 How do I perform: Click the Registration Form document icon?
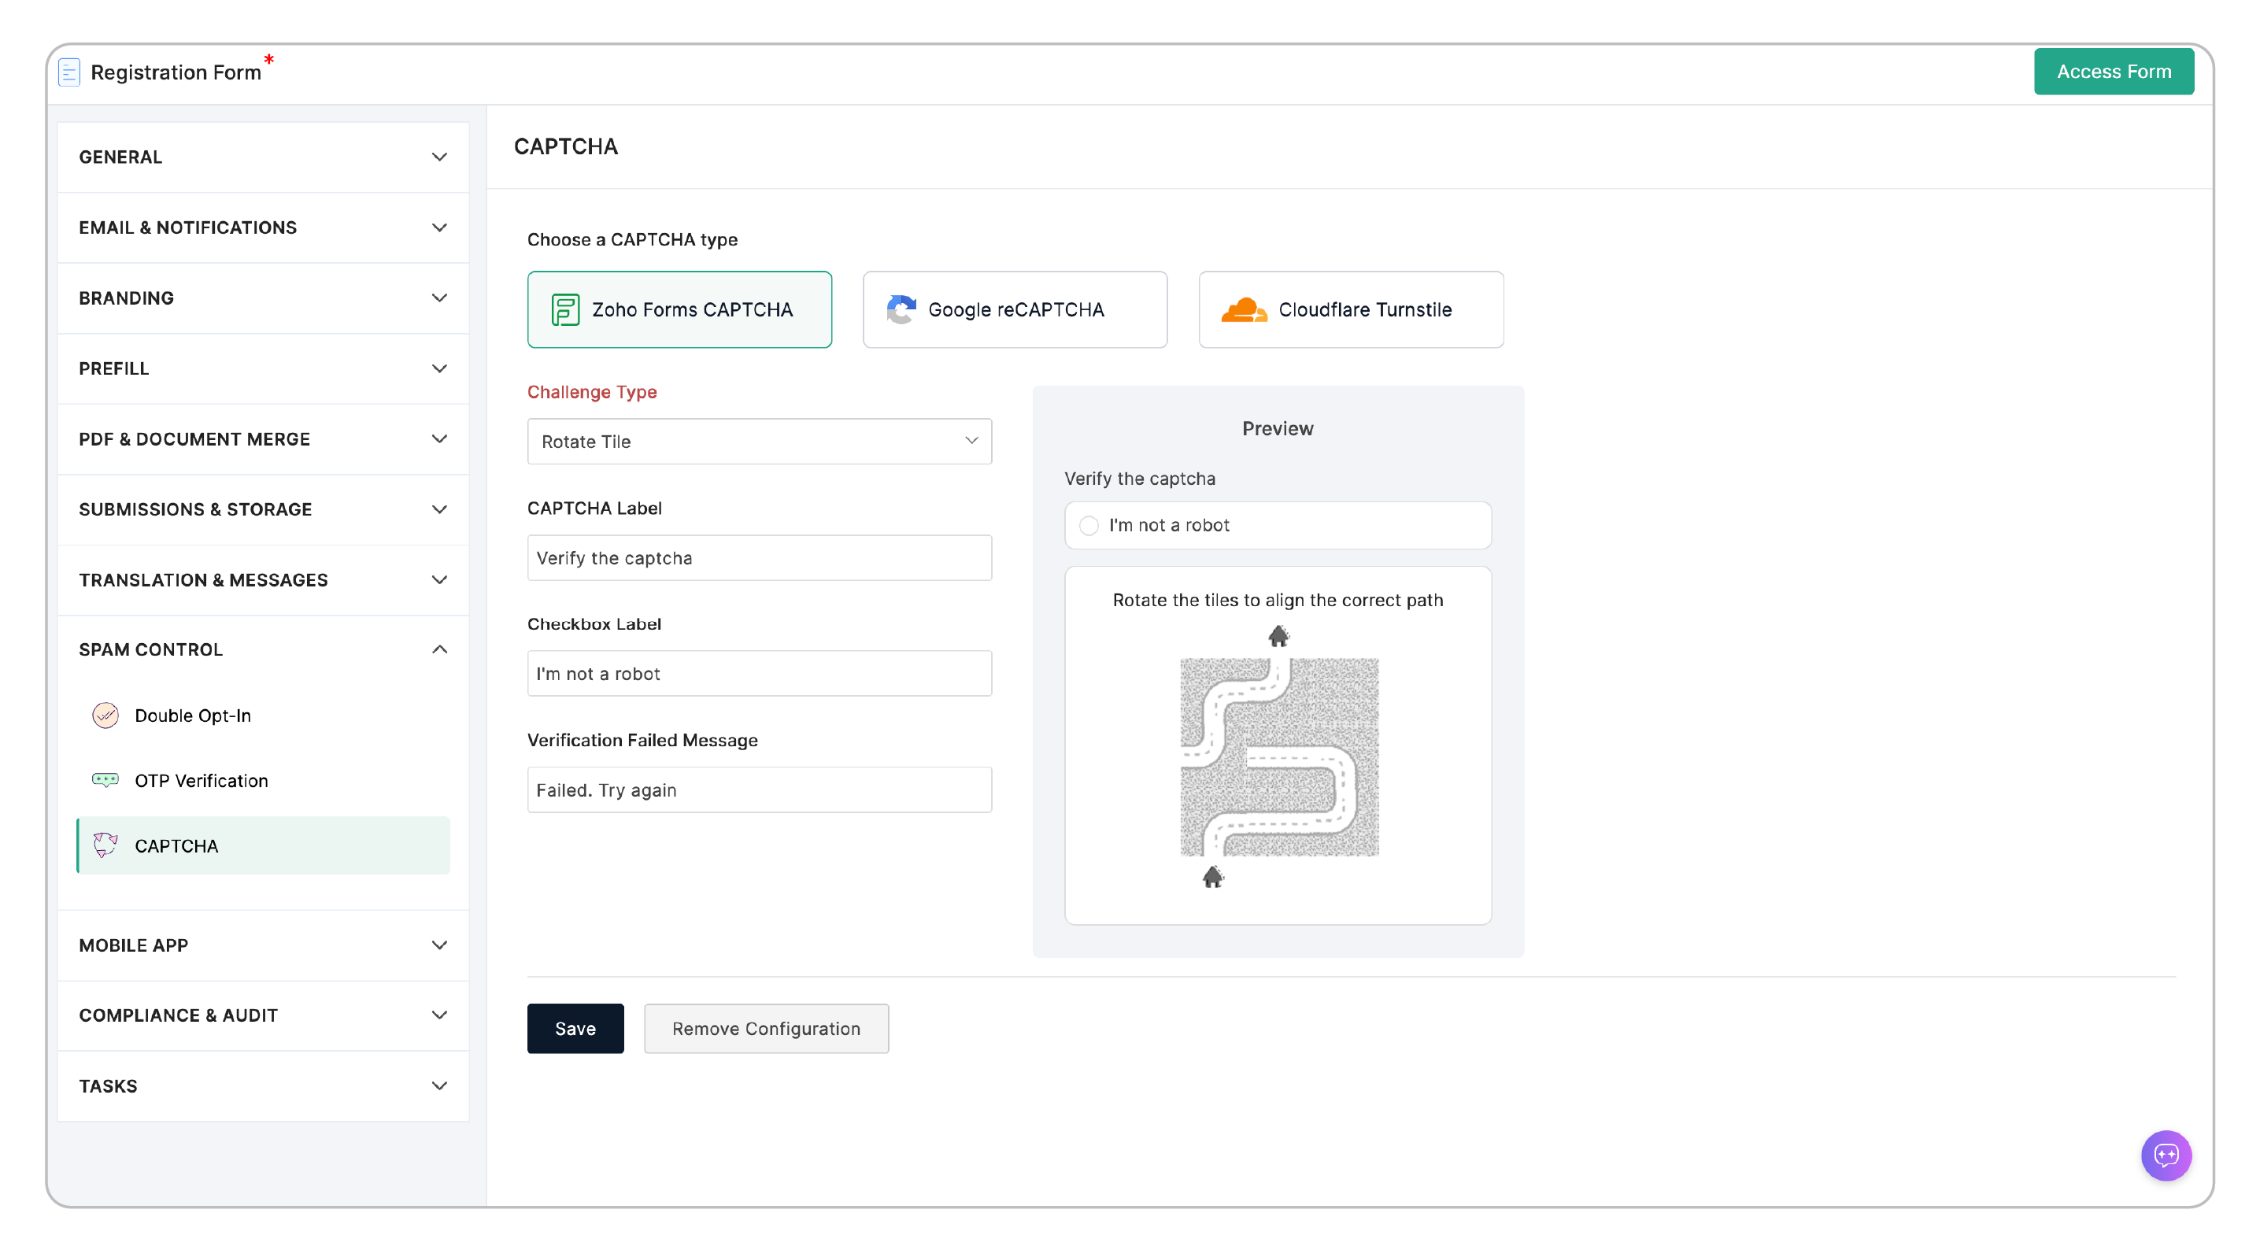[x=68, y=72]
